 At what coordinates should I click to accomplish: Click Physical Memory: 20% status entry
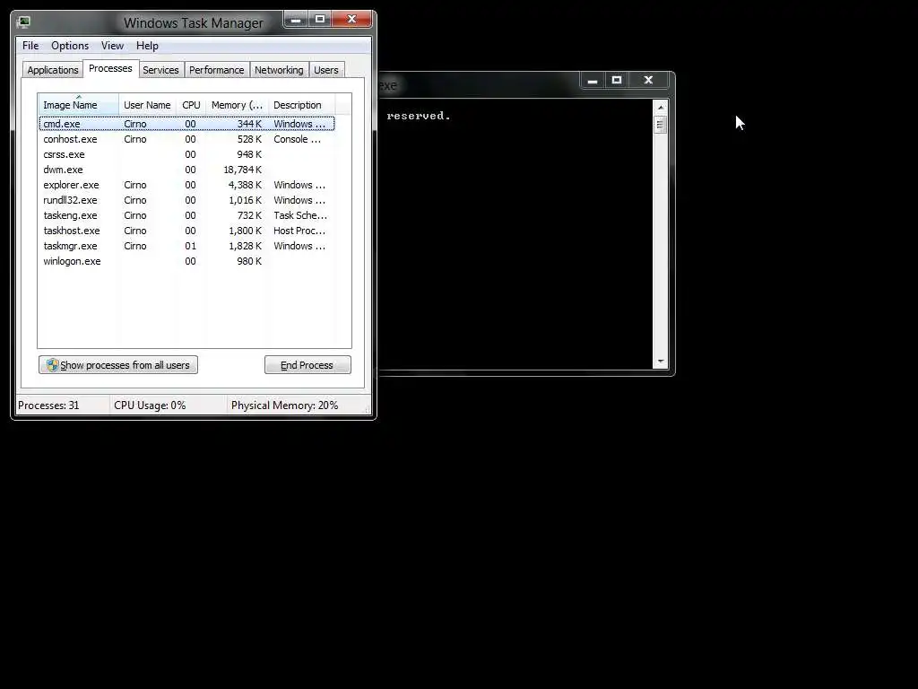pos(284,406)
